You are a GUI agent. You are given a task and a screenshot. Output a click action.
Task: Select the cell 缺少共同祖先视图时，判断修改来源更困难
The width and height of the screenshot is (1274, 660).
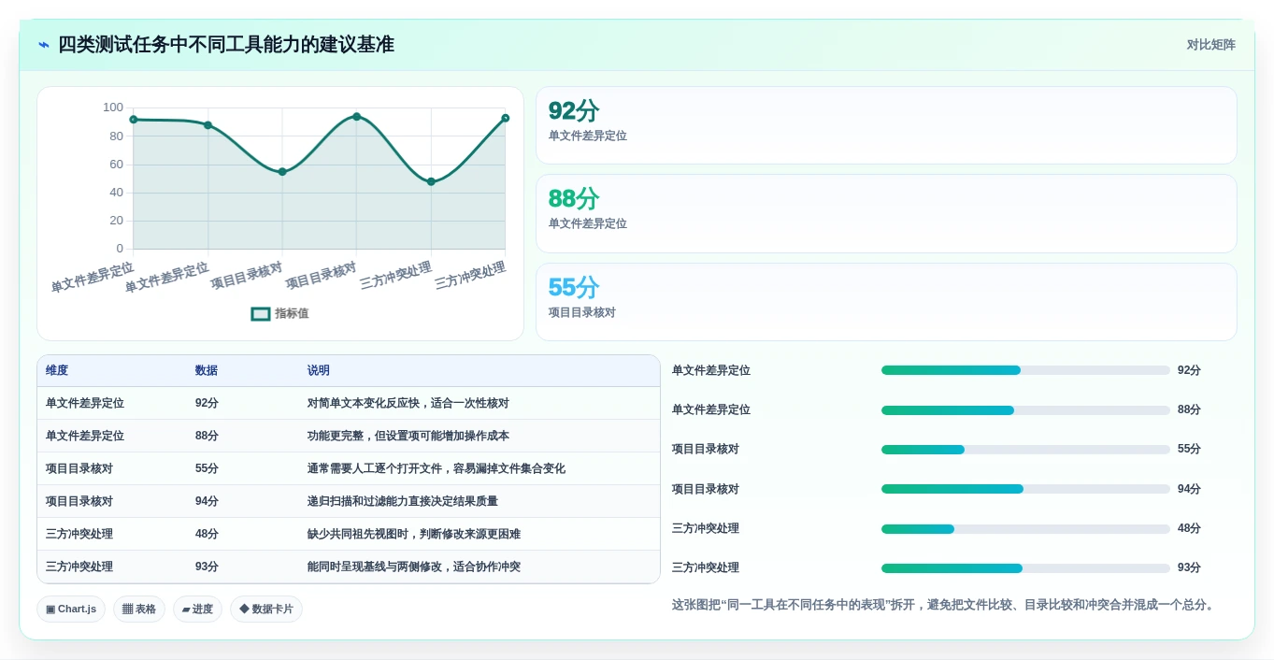coord(414,535)
